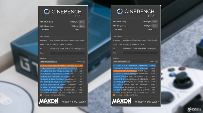The width and height of the screenshot is (203, 113).
Task: Select the Ryzen 7 7840HS row scoring 1790
Action: (61, 66)
